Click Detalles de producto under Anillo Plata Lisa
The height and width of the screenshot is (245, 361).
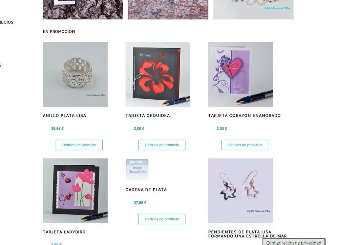79,145
